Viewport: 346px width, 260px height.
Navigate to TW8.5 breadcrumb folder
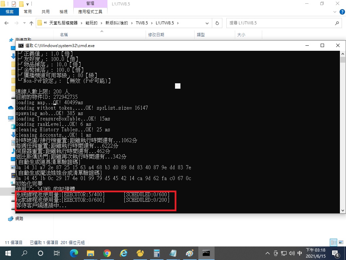142,23
